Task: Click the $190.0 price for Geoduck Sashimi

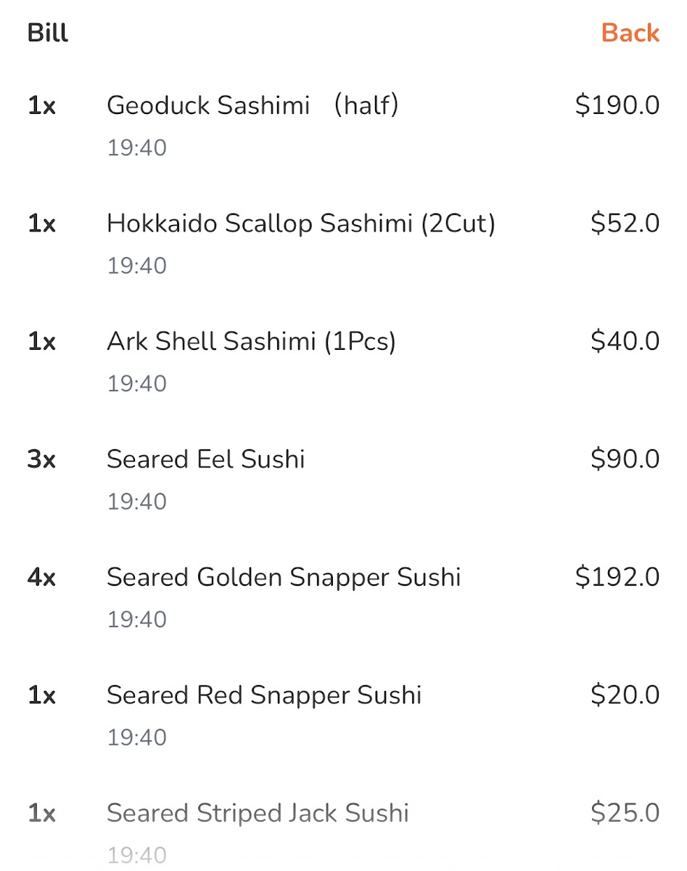Action: [617, 106]
